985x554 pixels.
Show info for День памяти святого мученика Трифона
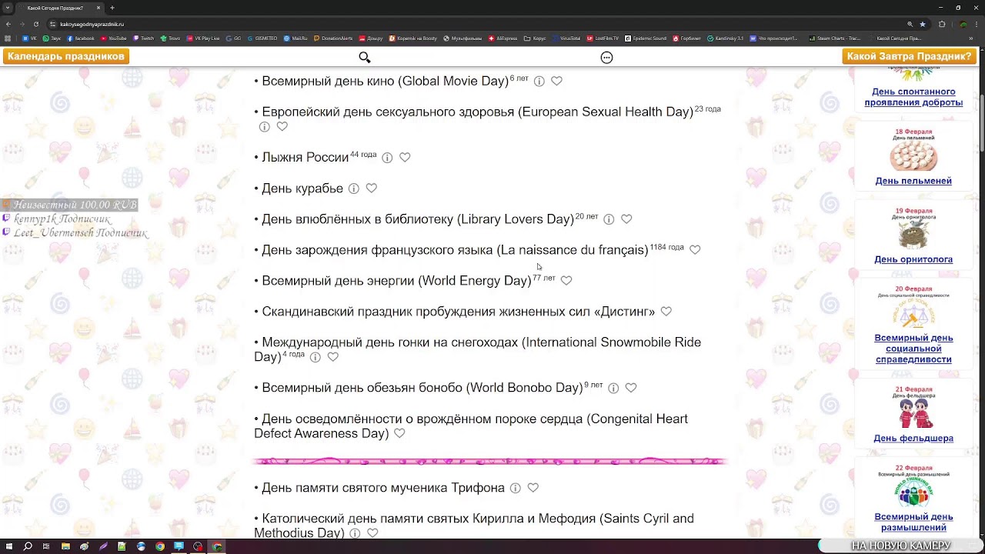coord(516,488)
